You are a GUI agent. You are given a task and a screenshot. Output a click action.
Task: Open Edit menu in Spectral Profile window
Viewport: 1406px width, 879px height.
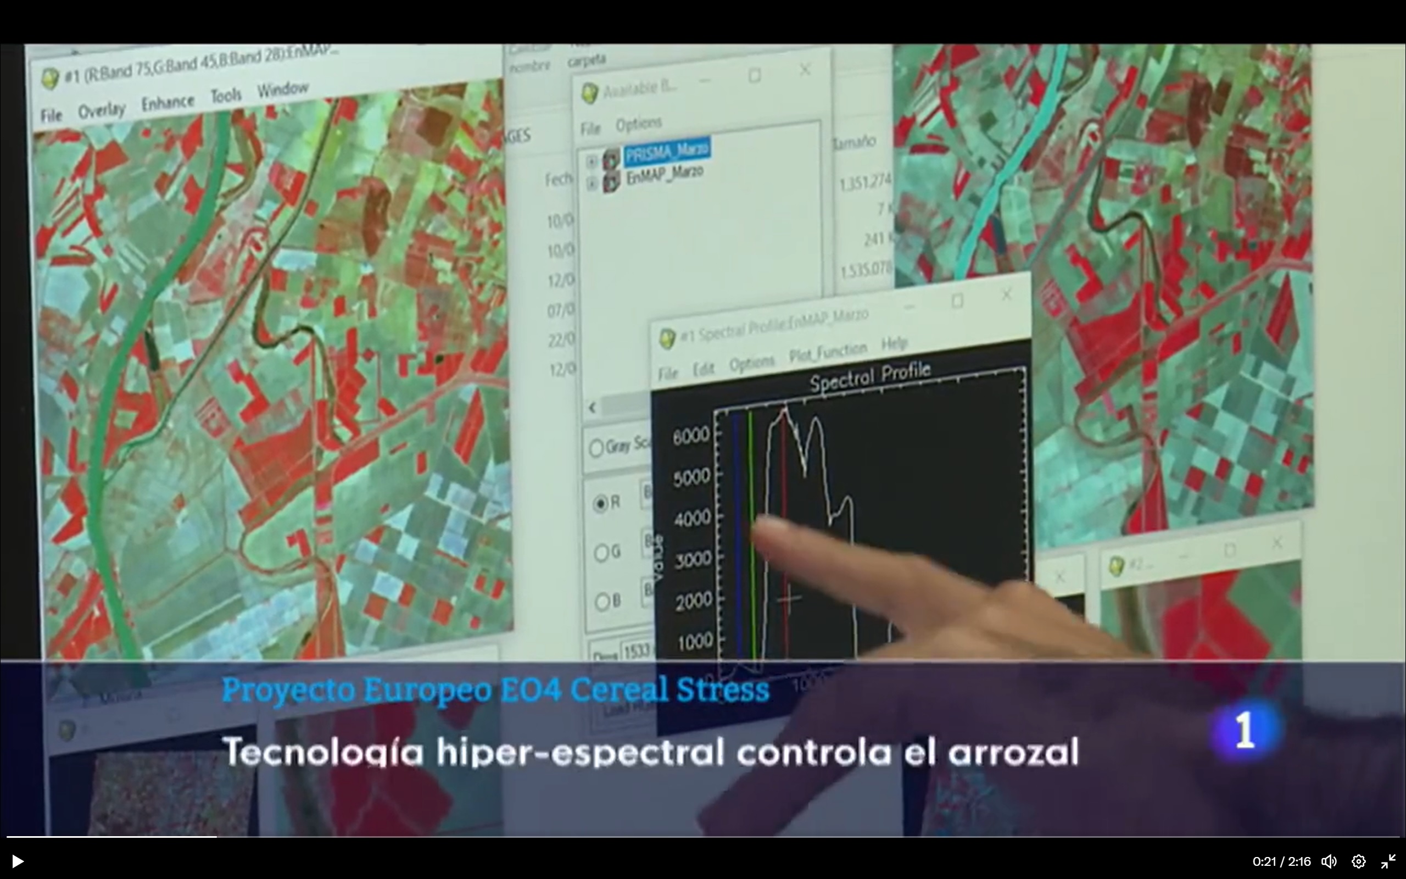703,368
